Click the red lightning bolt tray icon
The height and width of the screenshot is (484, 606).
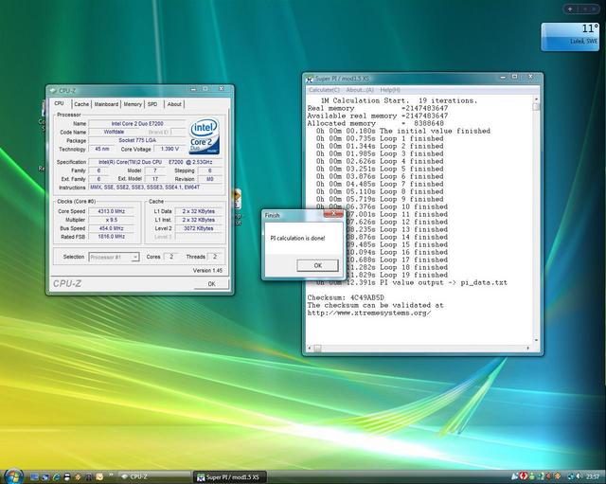[x=524, y=475]
